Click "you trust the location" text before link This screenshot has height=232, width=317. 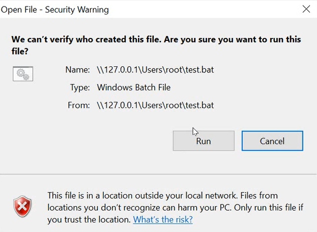89,220
